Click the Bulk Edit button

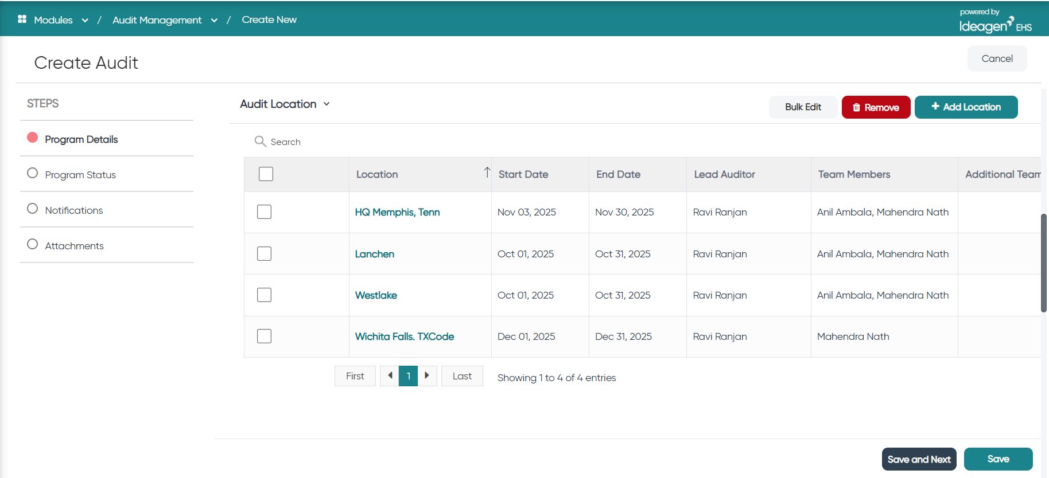pyautogui.click(x=803, y=107)
